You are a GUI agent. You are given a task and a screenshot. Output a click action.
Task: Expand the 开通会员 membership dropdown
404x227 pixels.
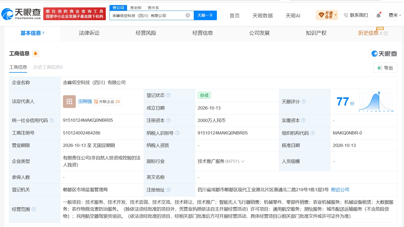tap(327, 15)
